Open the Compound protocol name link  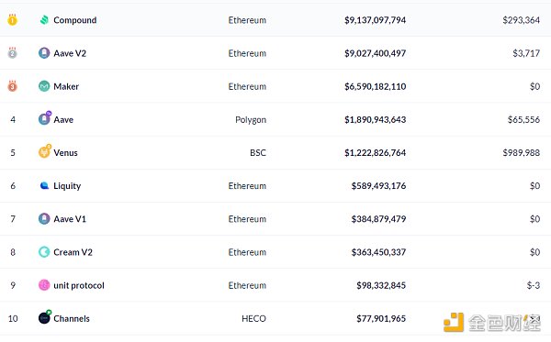click(x=75, y=20)
